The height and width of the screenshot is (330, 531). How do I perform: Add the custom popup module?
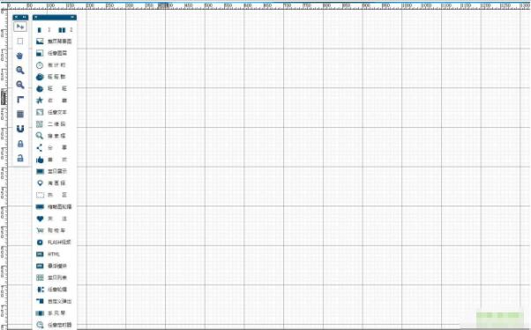pyautogui.click(x=54, y=301)
